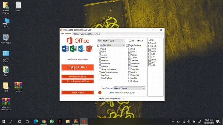Open the Update Channel dropdown
This screenshot has height=125, width=223.
129,88
